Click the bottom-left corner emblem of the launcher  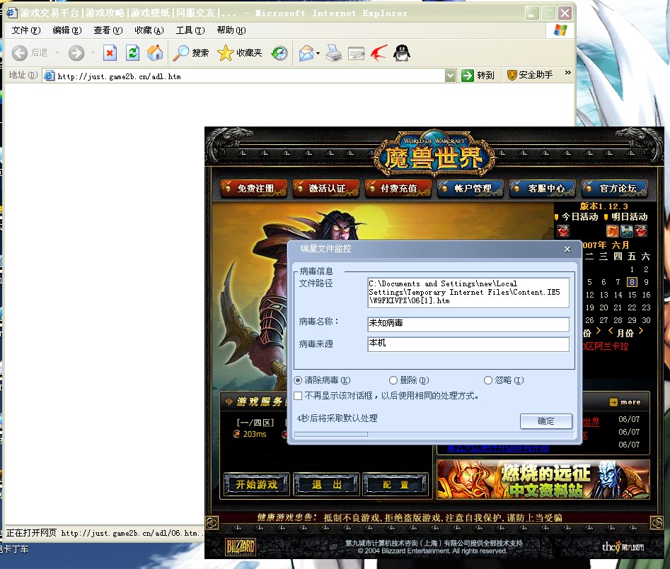[x=212, y=522]
